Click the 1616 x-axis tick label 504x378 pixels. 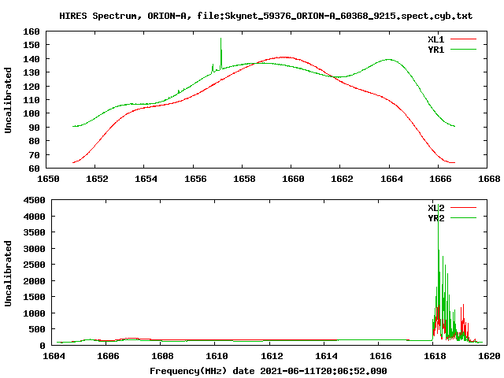click(380, 356)
